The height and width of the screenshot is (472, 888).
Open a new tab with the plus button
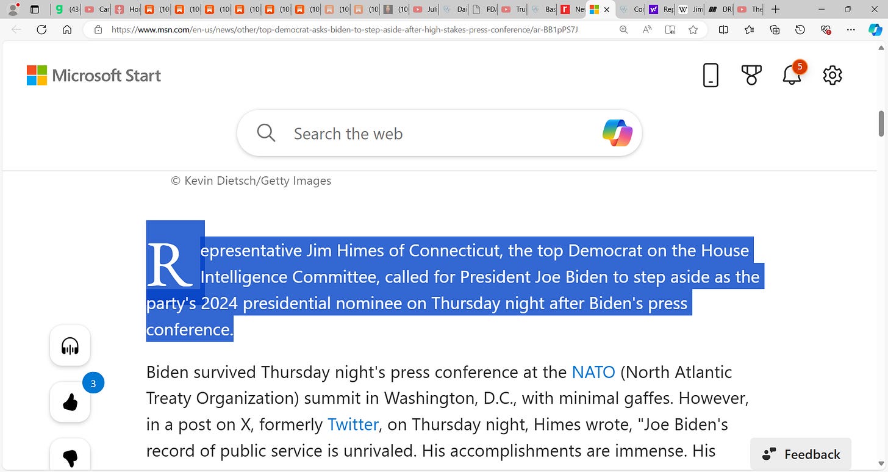pyautogui.click(x=775, y=9)
